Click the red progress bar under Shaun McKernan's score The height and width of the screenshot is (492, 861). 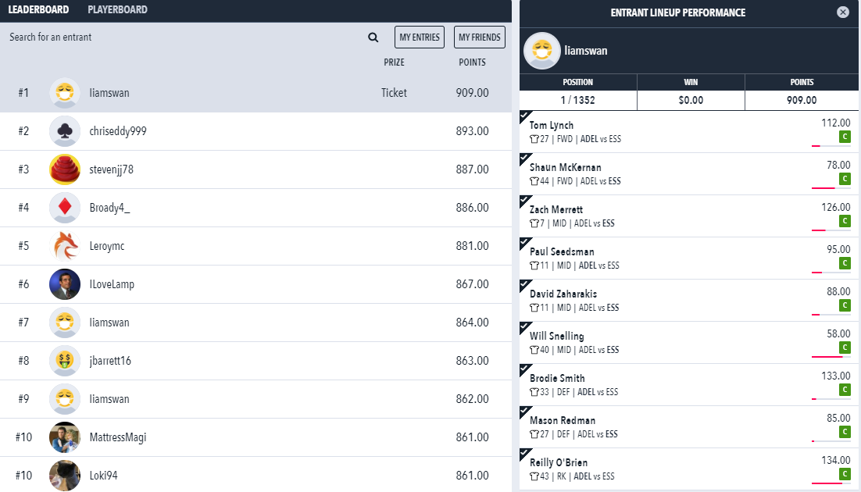point(823,188)
